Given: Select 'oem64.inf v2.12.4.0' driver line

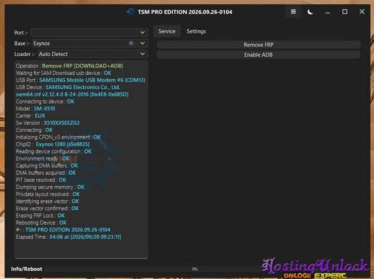Looking at the screenshot, I should pos(72,94).
